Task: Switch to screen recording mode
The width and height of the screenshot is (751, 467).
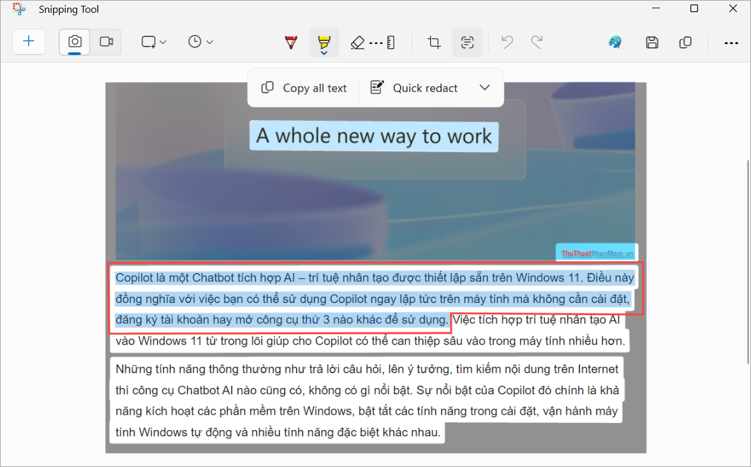Action: click(x=105, y=42)
